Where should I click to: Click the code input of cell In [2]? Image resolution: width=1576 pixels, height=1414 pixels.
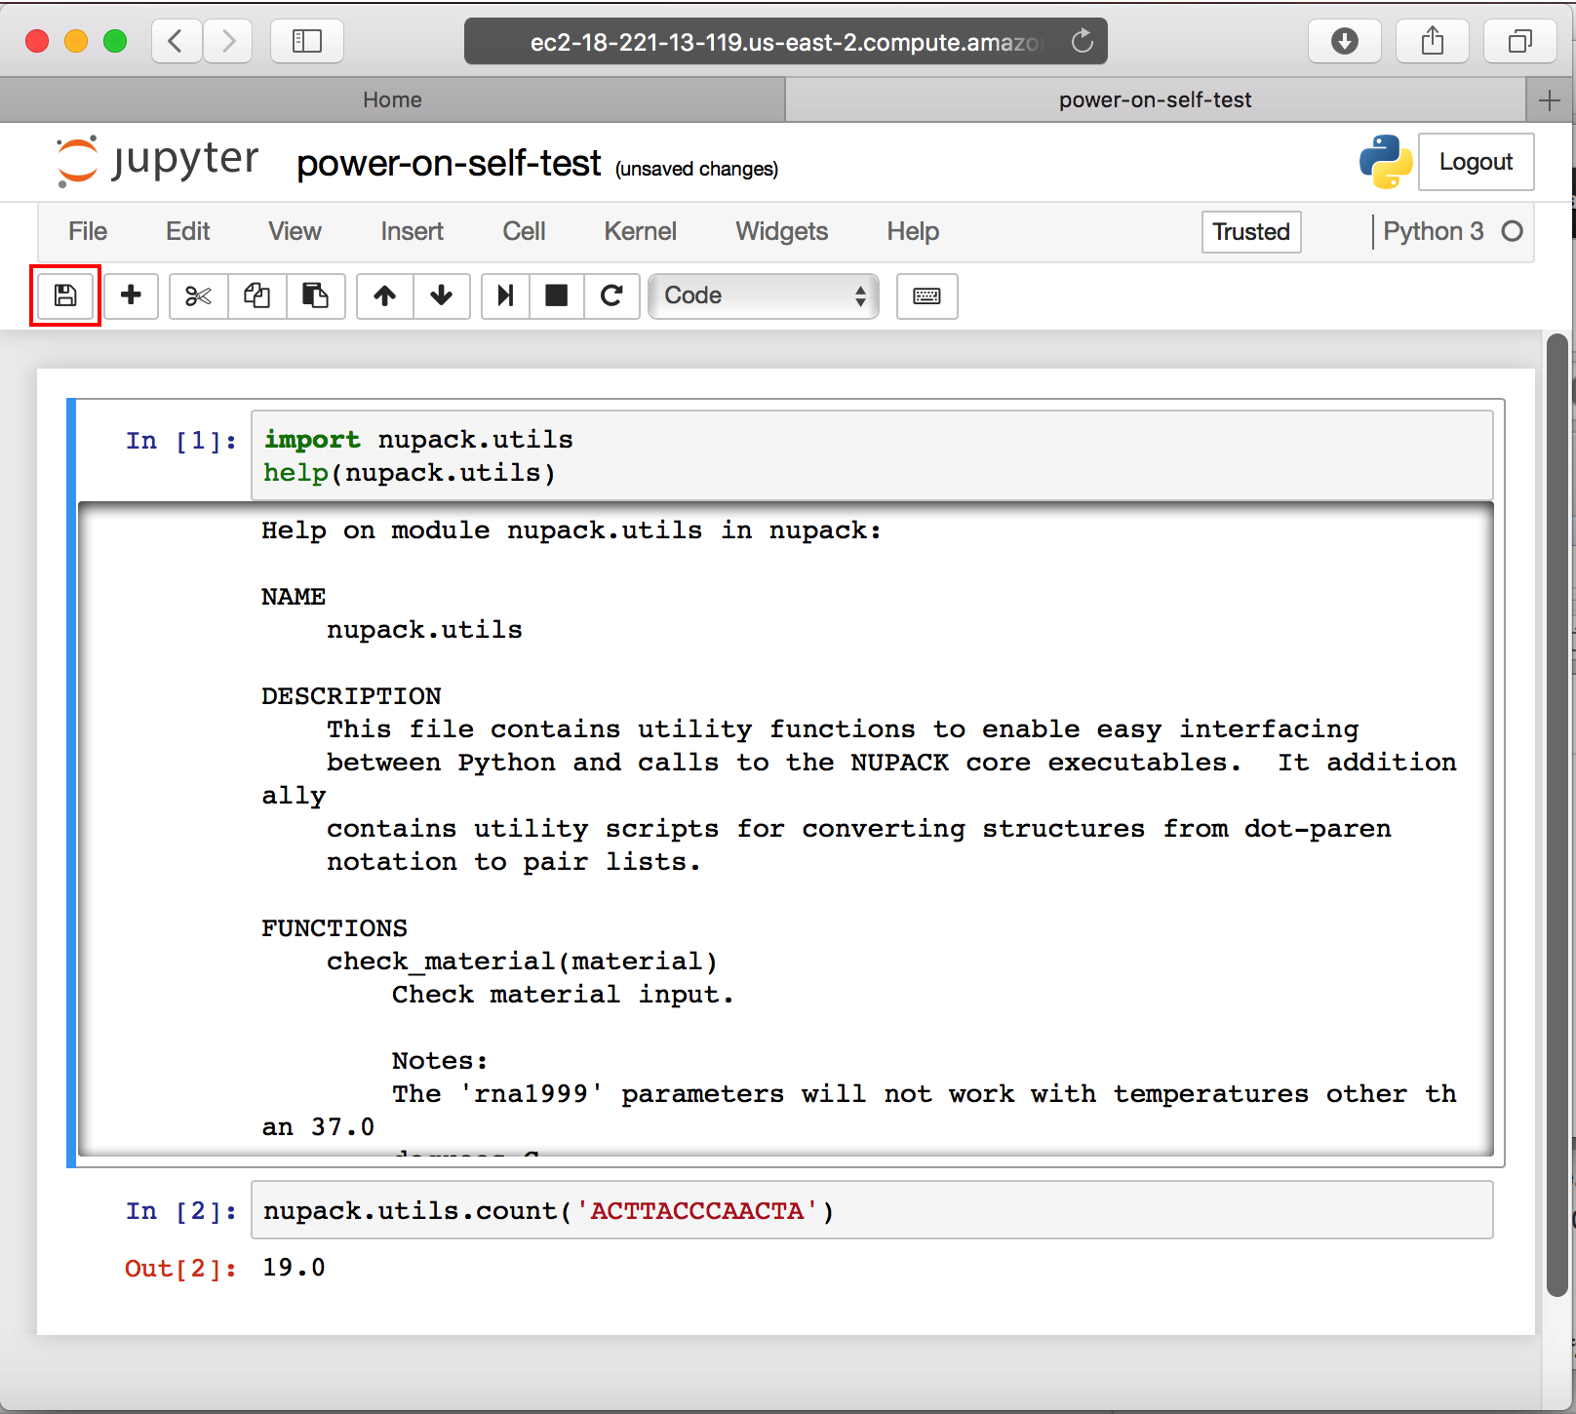(872, 1210)
